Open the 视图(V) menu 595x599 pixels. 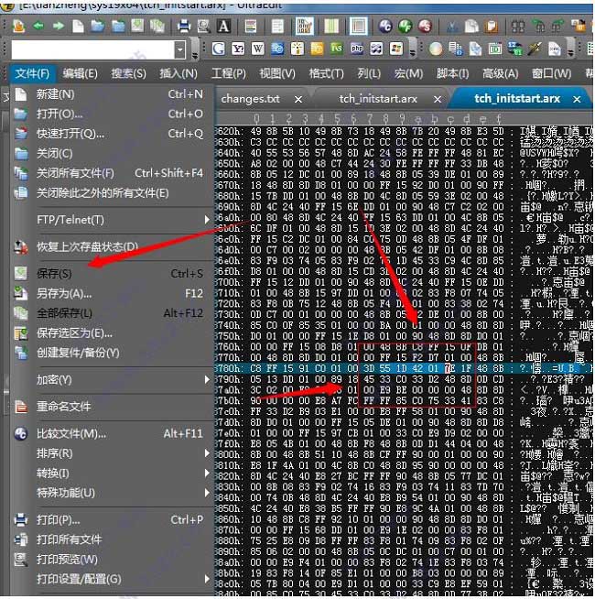pyautogui.click(x=277, y=73)
